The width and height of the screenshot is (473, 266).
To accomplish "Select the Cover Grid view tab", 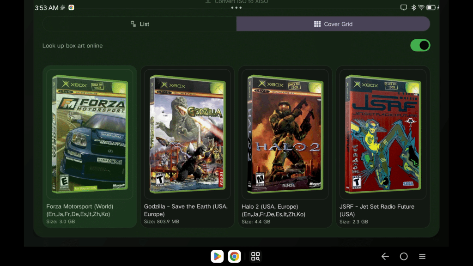I will (333, 24).
